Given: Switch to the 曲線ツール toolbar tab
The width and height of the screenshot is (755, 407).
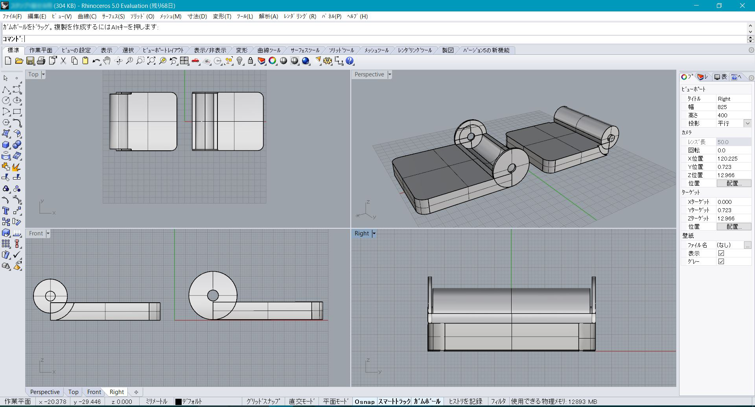Looking at the screenshot, I should point(269,50).
